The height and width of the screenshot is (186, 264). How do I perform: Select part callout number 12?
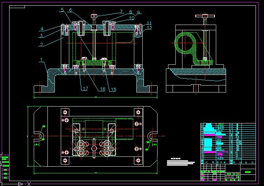point(149,28)
